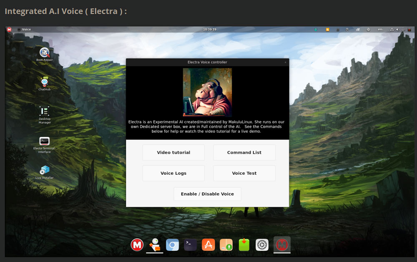
Task: Click the orange square tray icon
Action: click(328, 30)
